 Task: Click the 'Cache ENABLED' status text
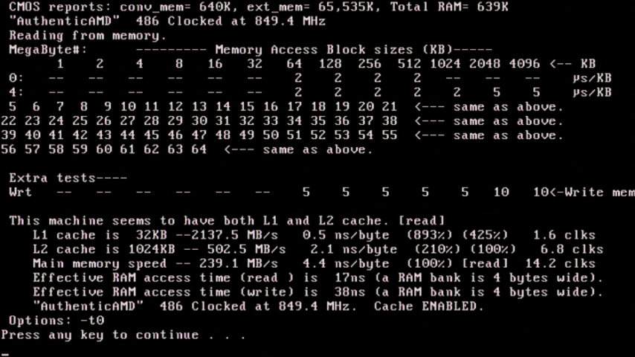pos(429,306)
